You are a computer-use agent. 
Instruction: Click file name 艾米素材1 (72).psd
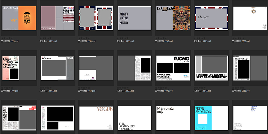coord(10,41)
